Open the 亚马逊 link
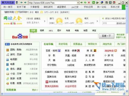 [x=90, y=77]
